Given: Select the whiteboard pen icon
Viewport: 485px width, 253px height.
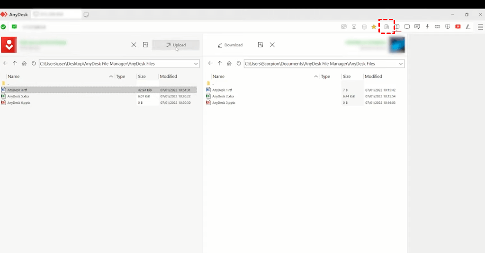Looking at the screenshot, I should [x=468, y=27].
